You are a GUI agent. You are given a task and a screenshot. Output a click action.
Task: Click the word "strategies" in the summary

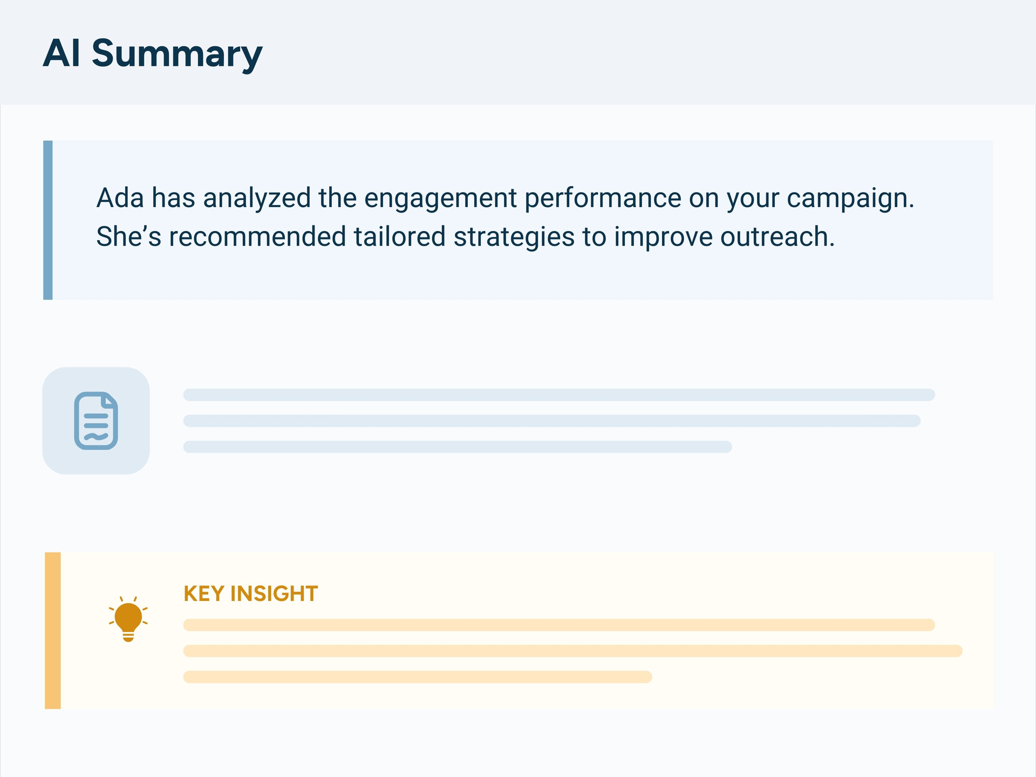(514, 237)
